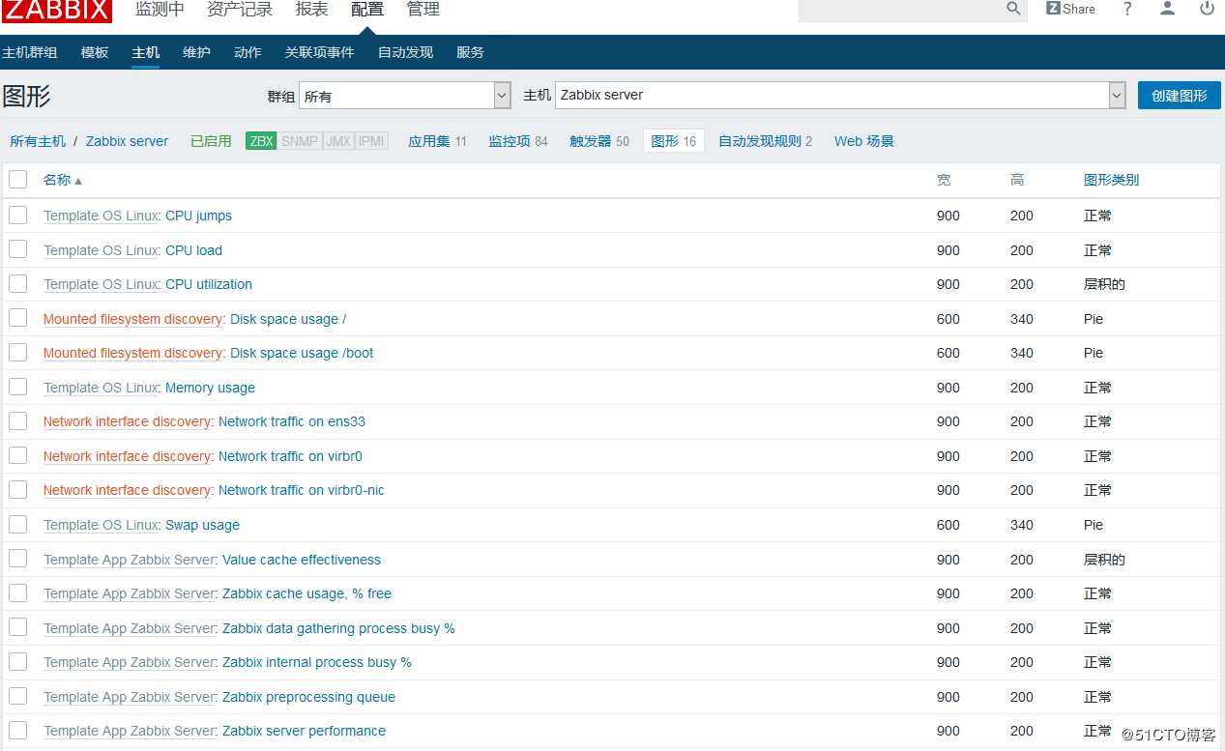Viewport: 1225px width, 751px height.
Task: Open the 报表 top menu
Action: click(x=311, y=10)
